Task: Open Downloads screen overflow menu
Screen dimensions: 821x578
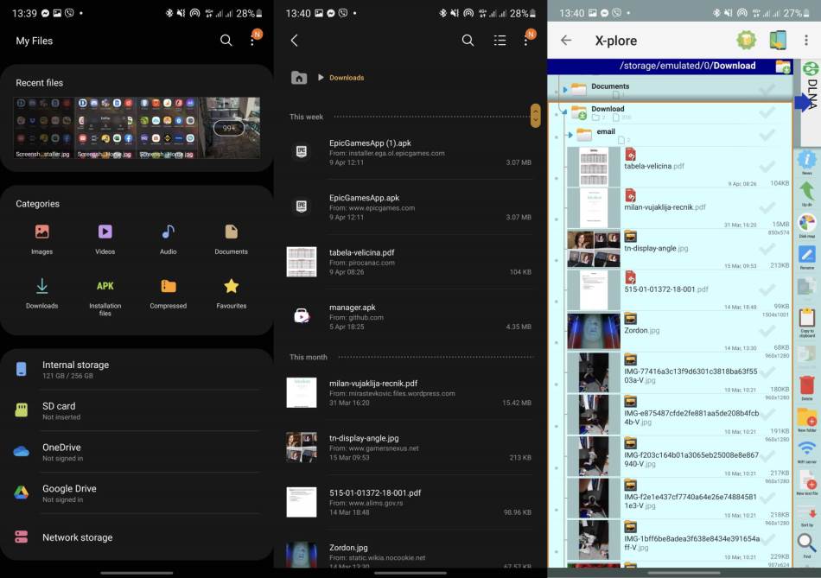Action: [526, 41]
